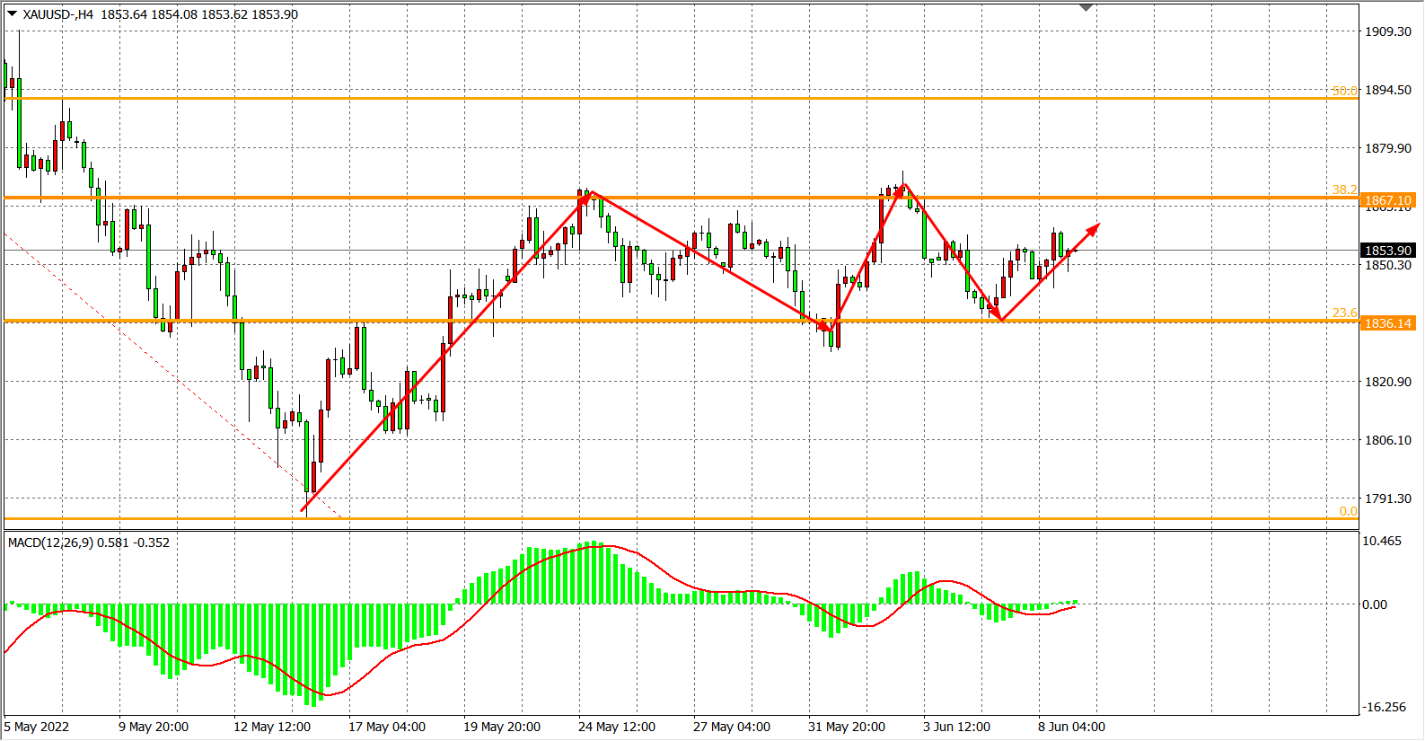Image resolution: width=1425 pixels, height=741 pixels.
Task: Select the Fibonacci 23.6 level label
Action: point(1344,313)
